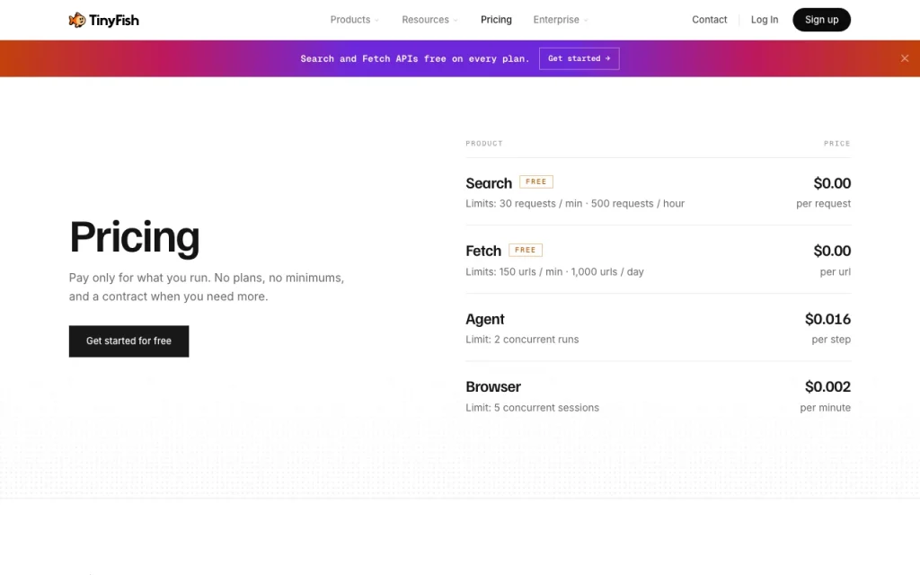This screenshot has width=920, height=575.
Task: Click Get started button in banner
Action: pyautogui.click(x=579, y=58)
